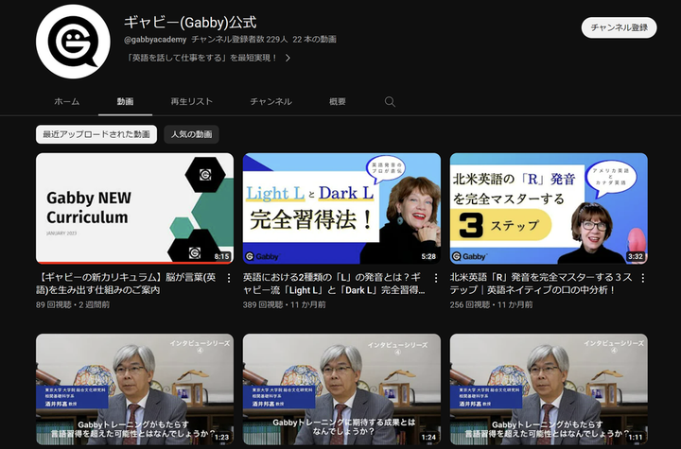Switch to the ホーム tab

pos(67,101)
